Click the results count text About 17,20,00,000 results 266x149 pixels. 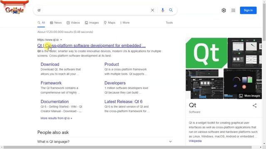pos(65,32)
